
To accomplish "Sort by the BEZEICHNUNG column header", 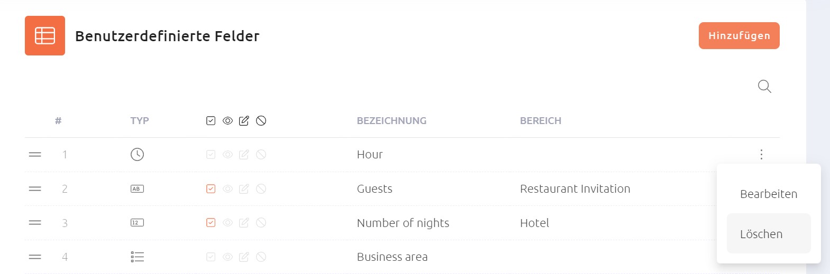I will 391,121.
